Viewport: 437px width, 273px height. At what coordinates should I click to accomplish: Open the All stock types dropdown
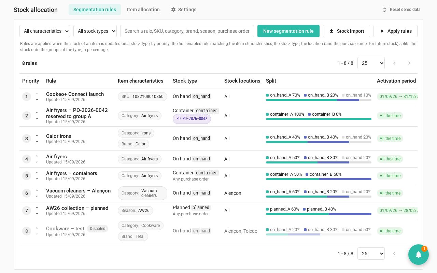tap(95, 31)
